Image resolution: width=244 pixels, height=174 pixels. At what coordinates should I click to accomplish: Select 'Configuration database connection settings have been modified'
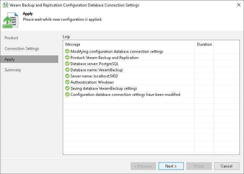151,94
